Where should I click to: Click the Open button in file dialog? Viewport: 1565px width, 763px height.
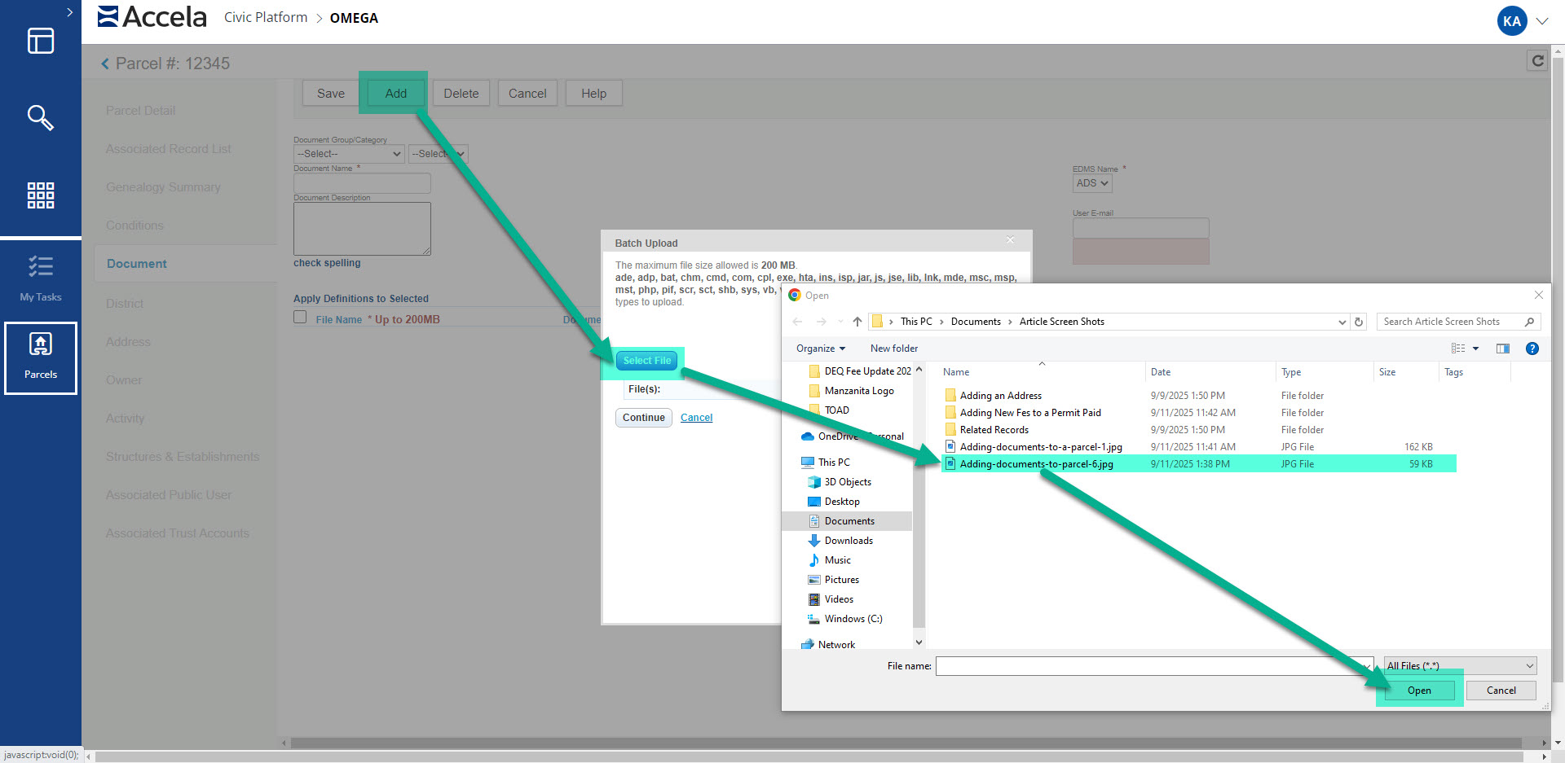click(x=1418, y=691)
